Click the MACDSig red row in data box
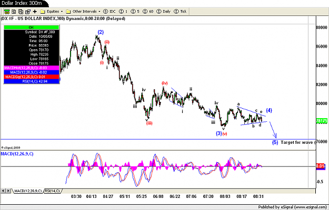This screenshot has width=329, height=210. 32,77
